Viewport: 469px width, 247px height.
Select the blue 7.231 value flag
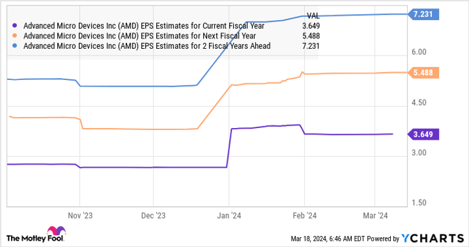(x=425, y=14)
